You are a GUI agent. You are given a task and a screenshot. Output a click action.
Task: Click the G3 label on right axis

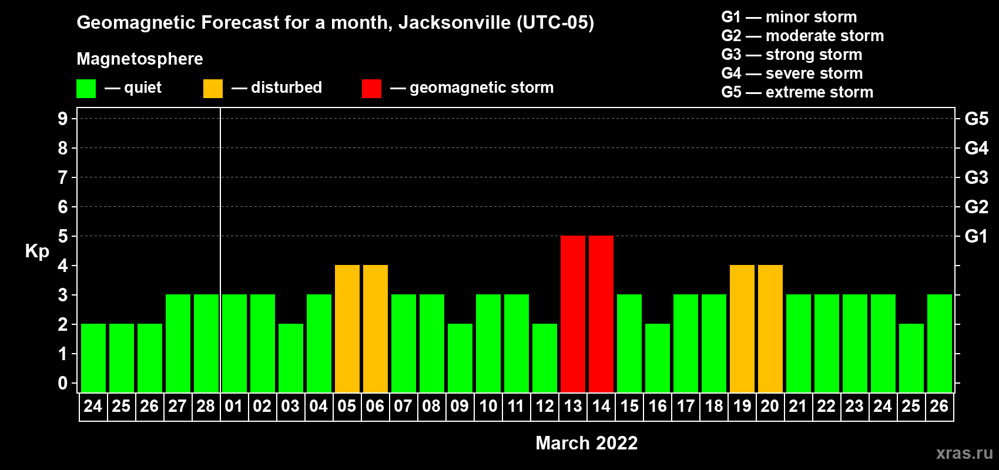[x=977, y=177]
